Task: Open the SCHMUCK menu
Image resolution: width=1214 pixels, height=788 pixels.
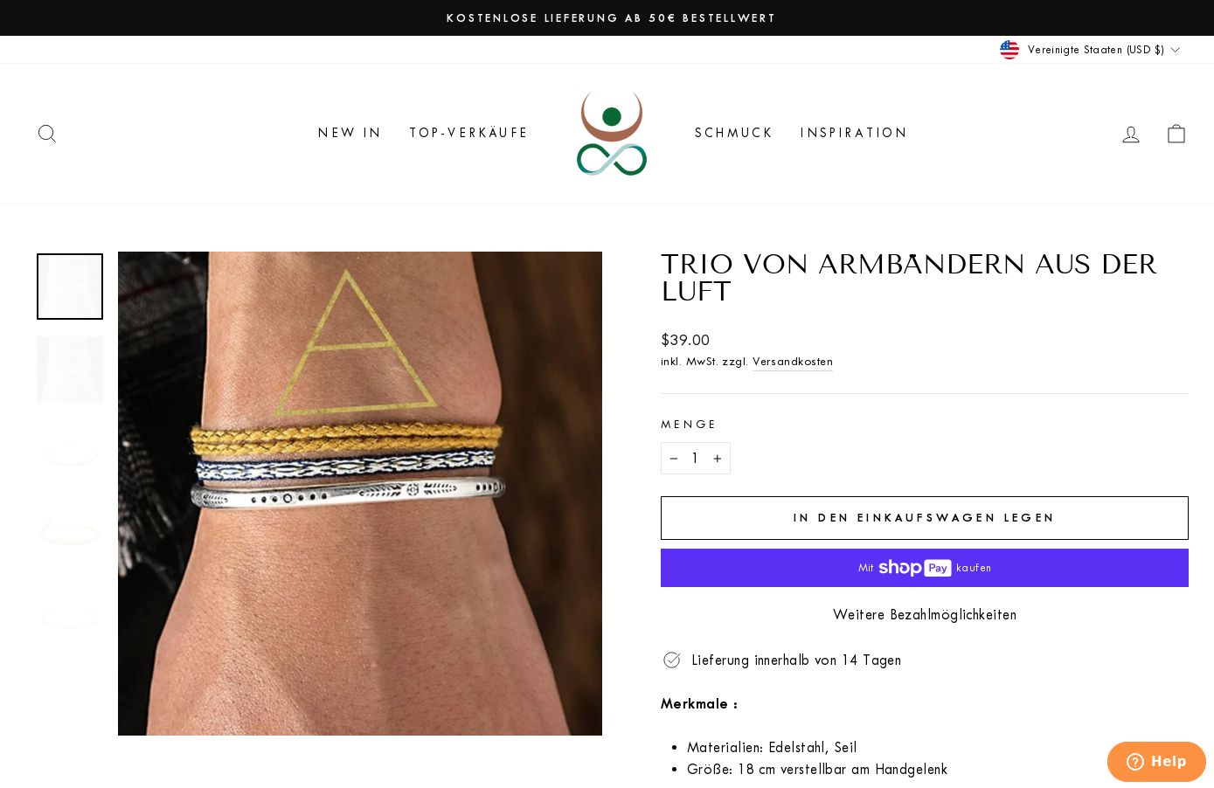Action: pos(733,133)
